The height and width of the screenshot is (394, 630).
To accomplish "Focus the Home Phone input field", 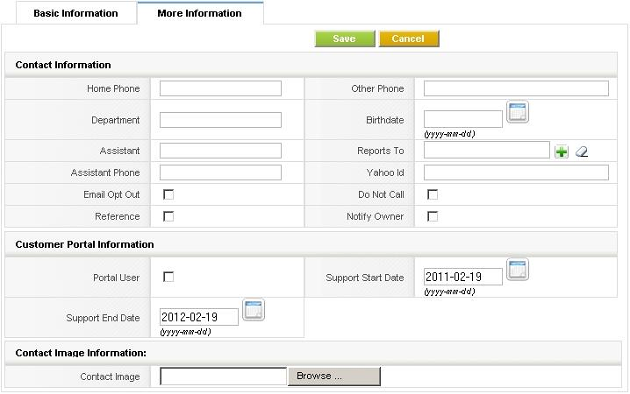I will (220, 88).
